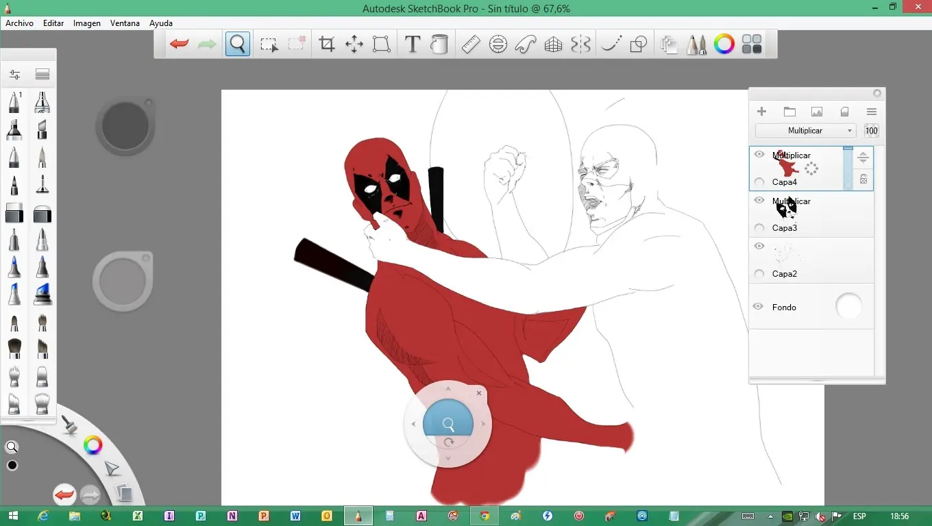The image size is (932, 526).
Task: Click the brush icon on the lagoon
Action: [69, 425]
